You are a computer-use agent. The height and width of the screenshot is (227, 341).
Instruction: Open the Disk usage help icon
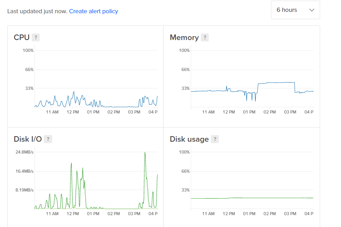(x=215, y=139)
